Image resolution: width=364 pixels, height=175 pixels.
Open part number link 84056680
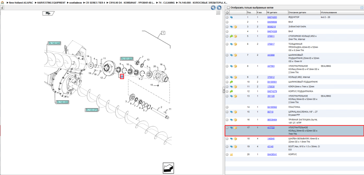pos(272,22)
